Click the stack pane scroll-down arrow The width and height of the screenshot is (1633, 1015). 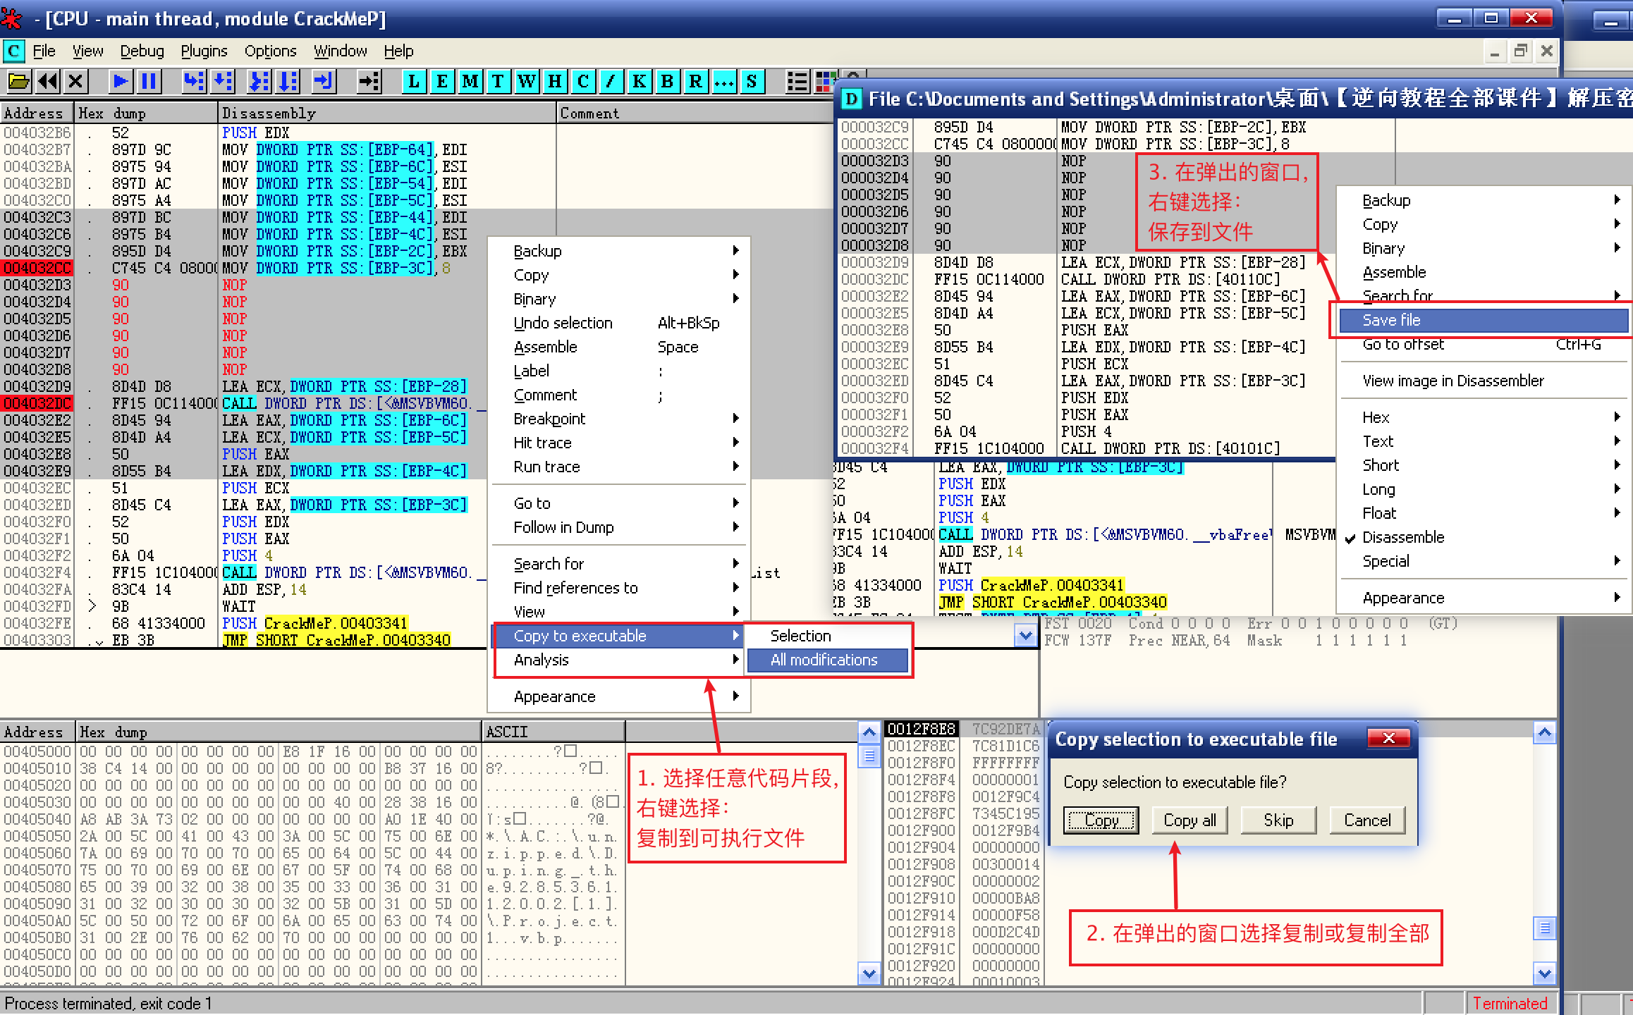tap(1545, 974)
